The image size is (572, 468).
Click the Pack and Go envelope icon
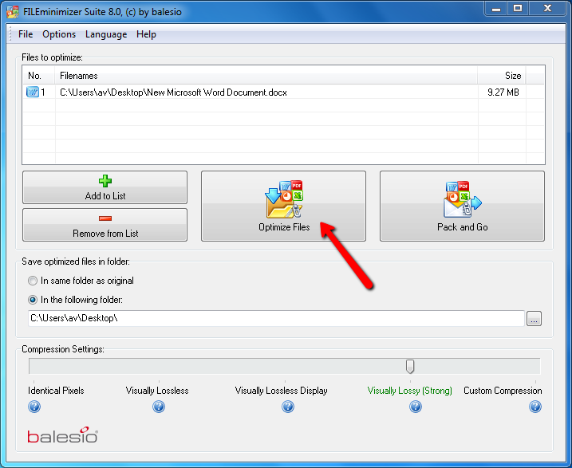(x=463, y=199)
